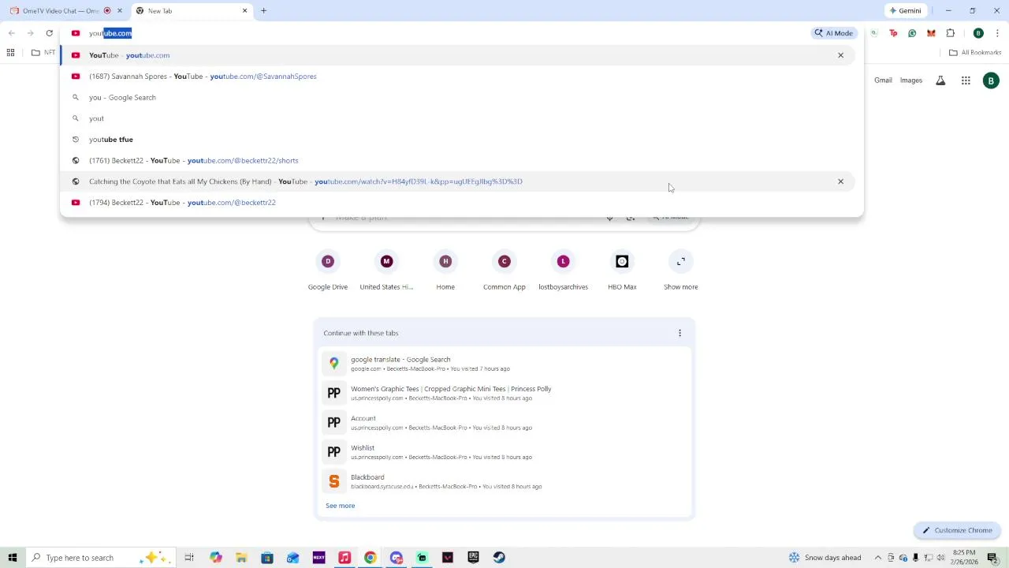The width and height of the screenshot is (1009, 568).
Task: Open the Extensions puzzle-piece menu
Action: point(951,33)
